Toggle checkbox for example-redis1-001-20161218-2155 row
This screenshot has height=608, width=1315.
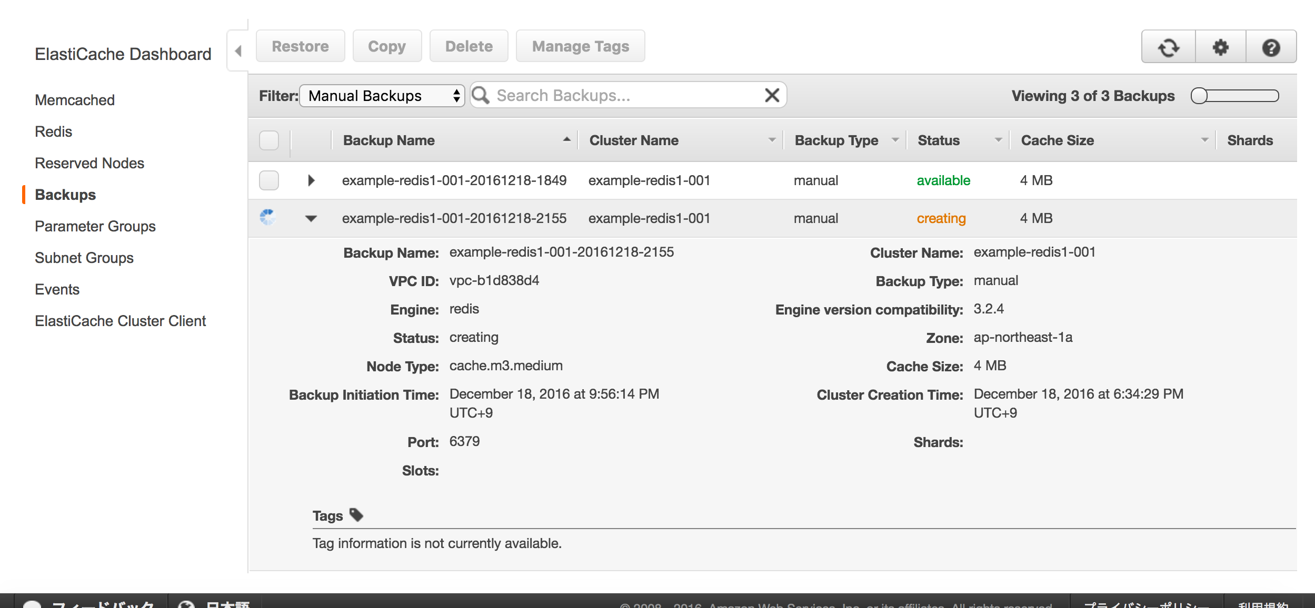pyautogui.click(x=270, y=219)
